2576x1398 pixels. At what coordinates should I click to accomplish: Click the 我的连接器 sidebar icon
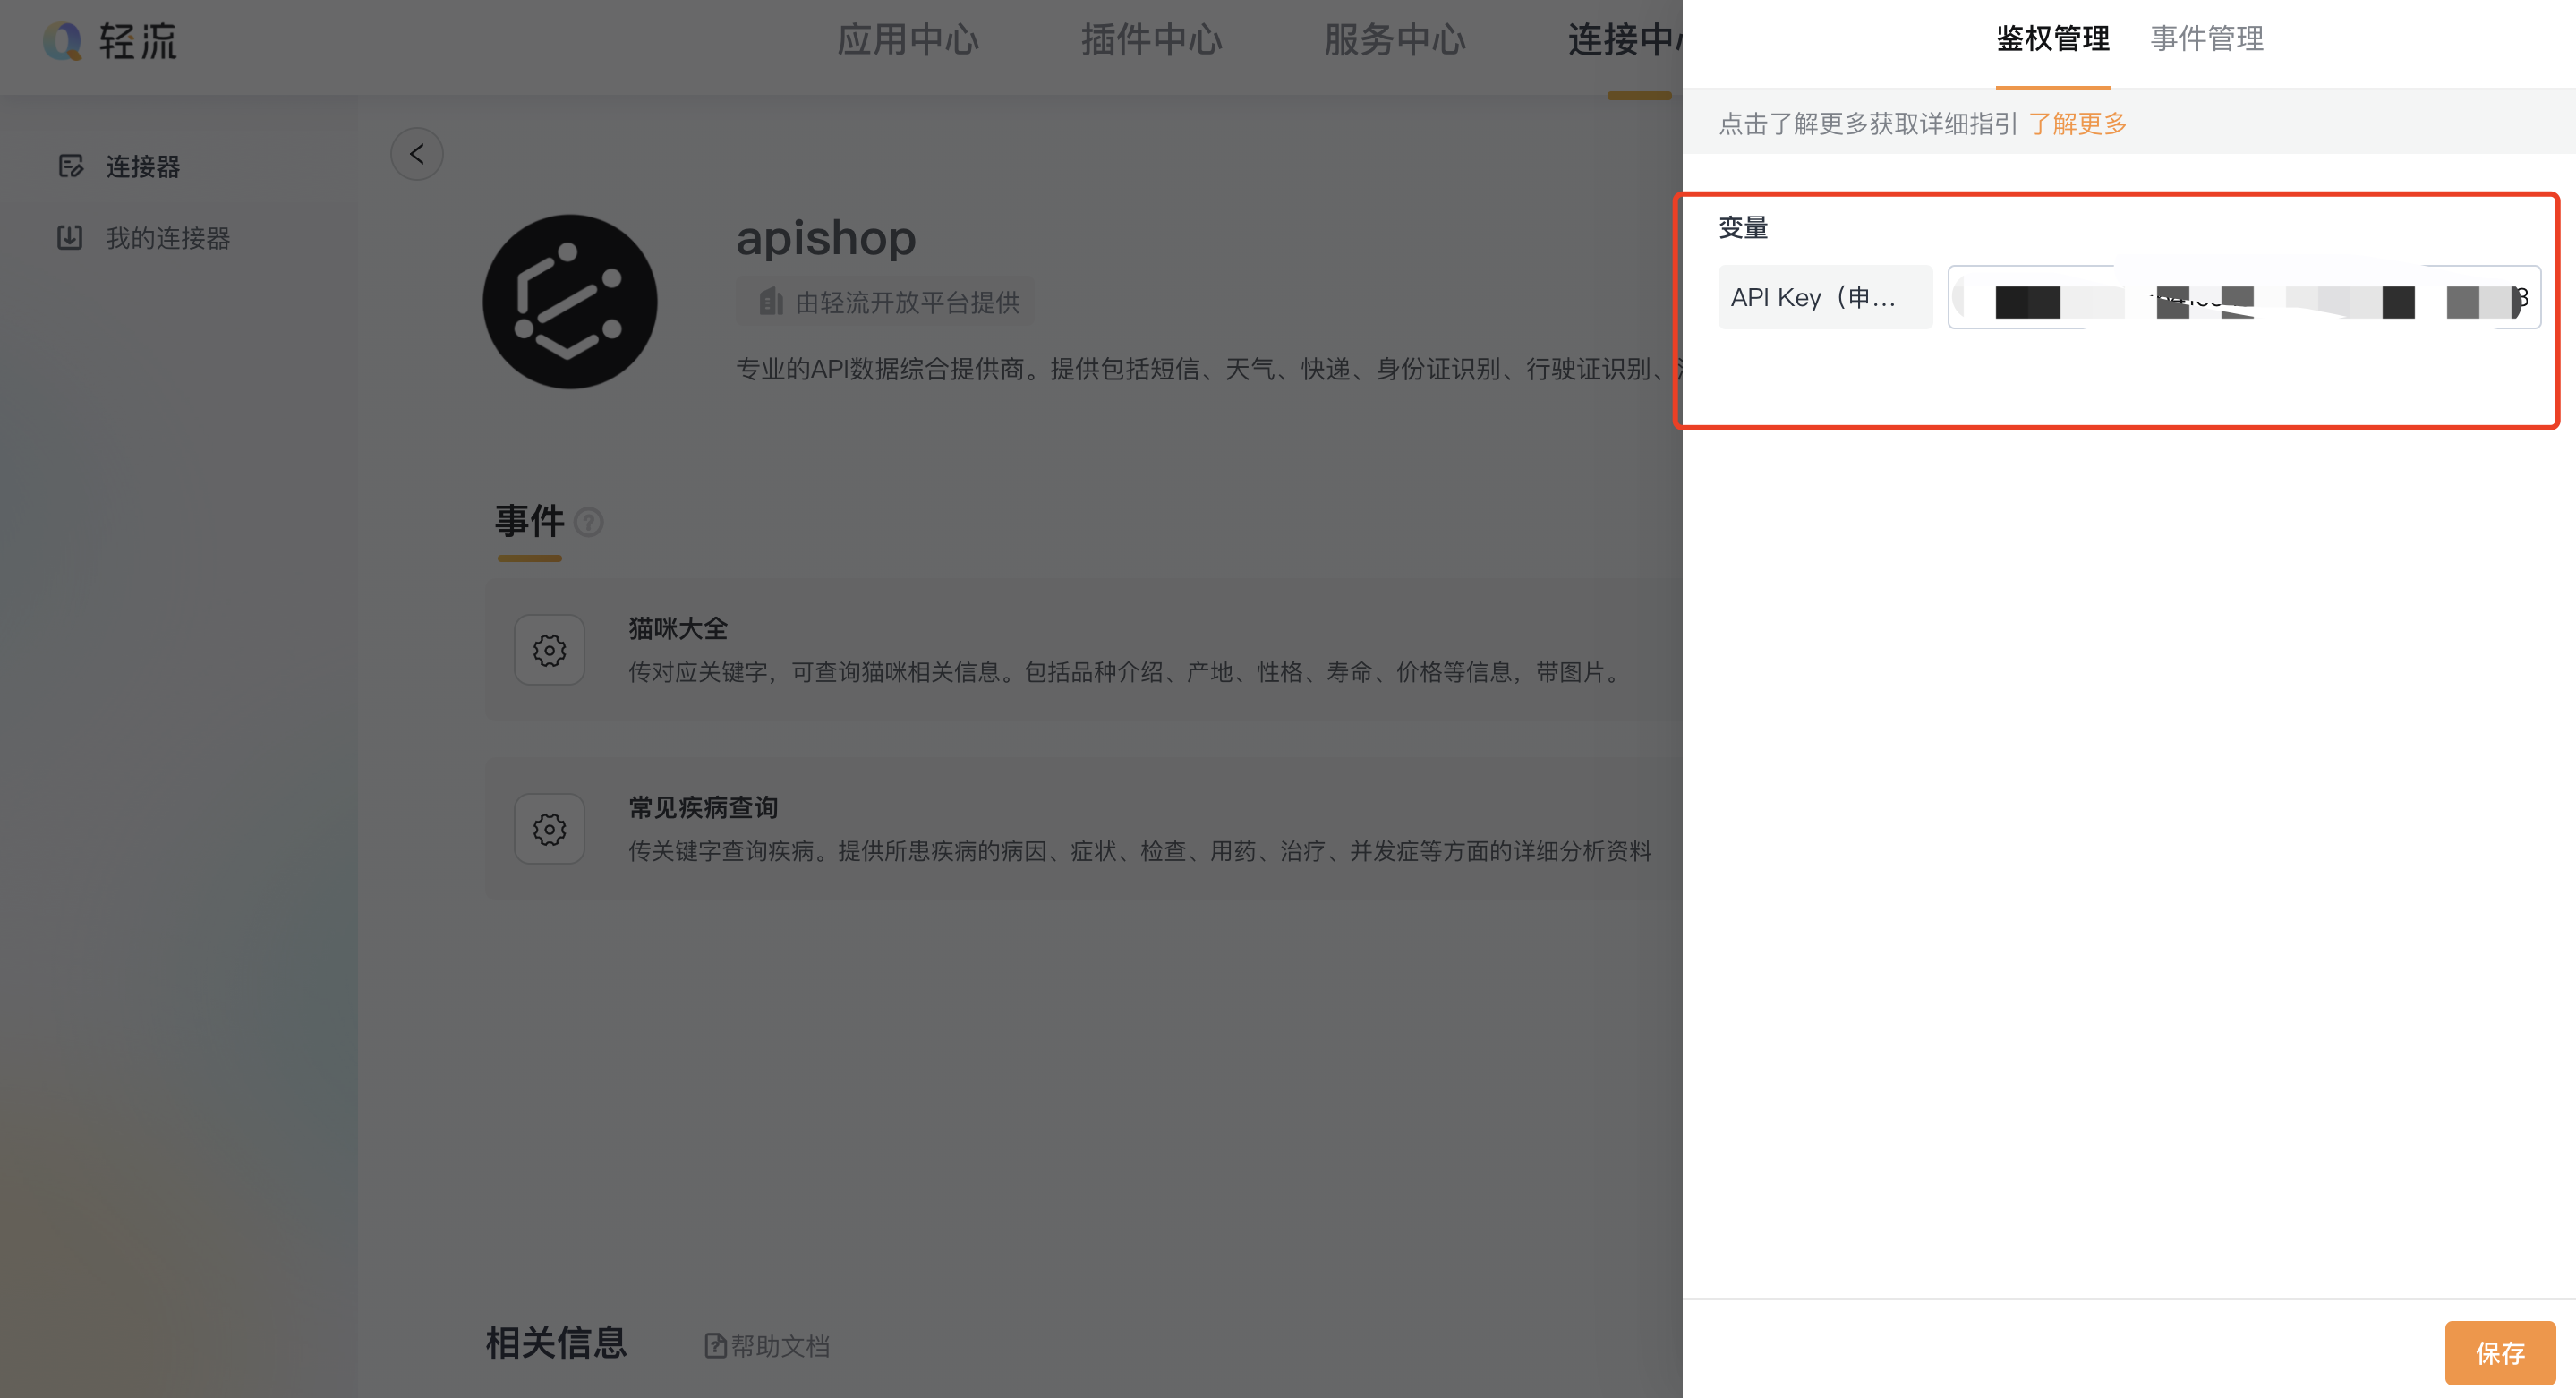click(70, 238)
